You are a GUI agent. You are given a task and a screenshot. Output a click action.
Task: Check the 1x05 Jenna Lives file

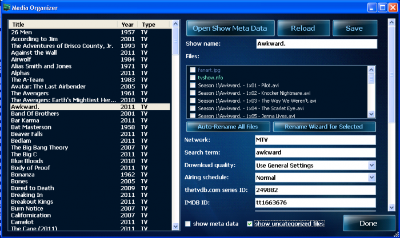[193, 116]
